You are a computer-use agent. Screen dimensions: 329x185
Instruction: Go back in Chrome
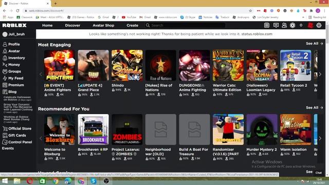[5, 11]
